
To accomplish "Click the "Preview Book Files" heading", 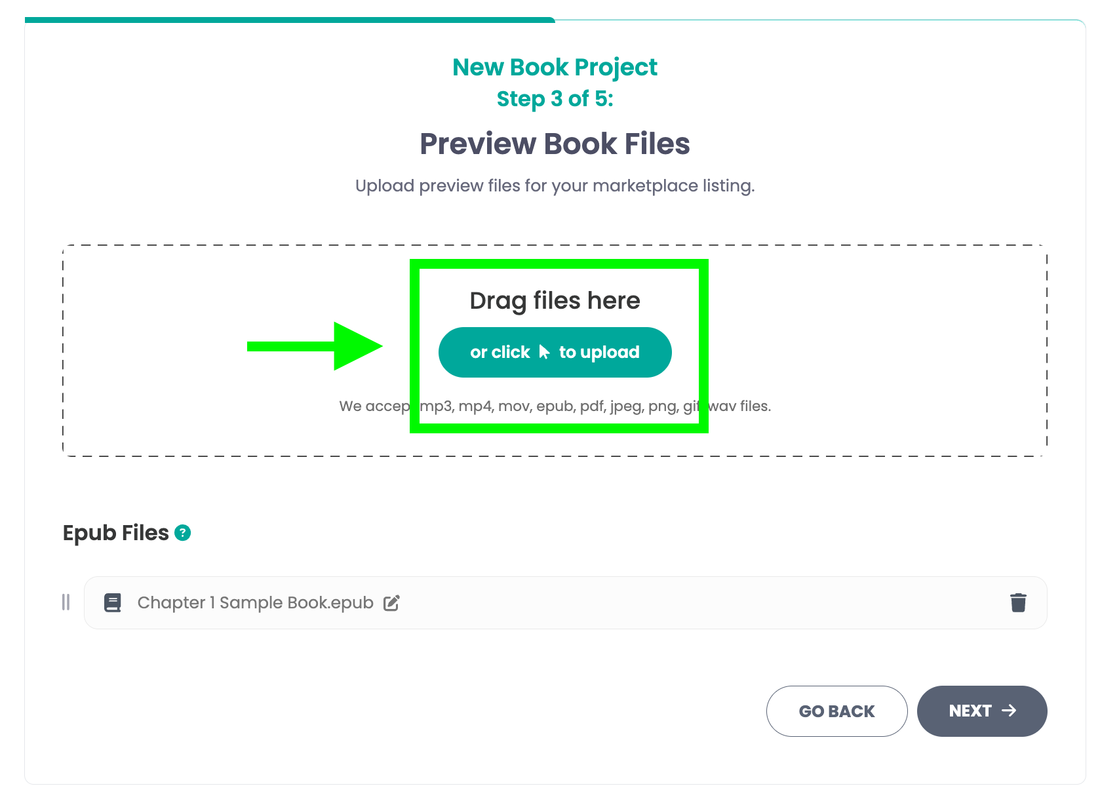I will point(555,144).
